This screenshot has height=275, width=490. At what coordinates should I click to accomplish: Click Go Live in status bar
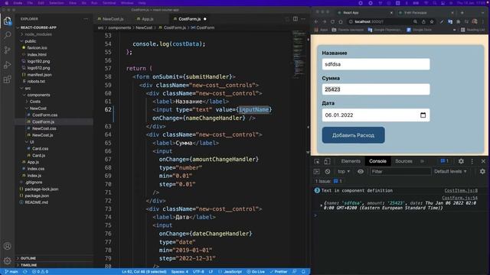pyautogui.click(x=256, y=272)
